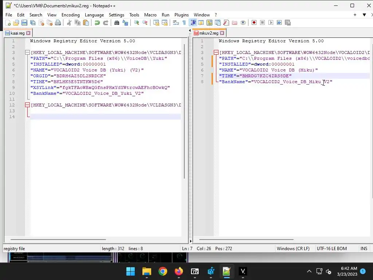Toggle synchronized horizontal scrolling

coord(164,23)
